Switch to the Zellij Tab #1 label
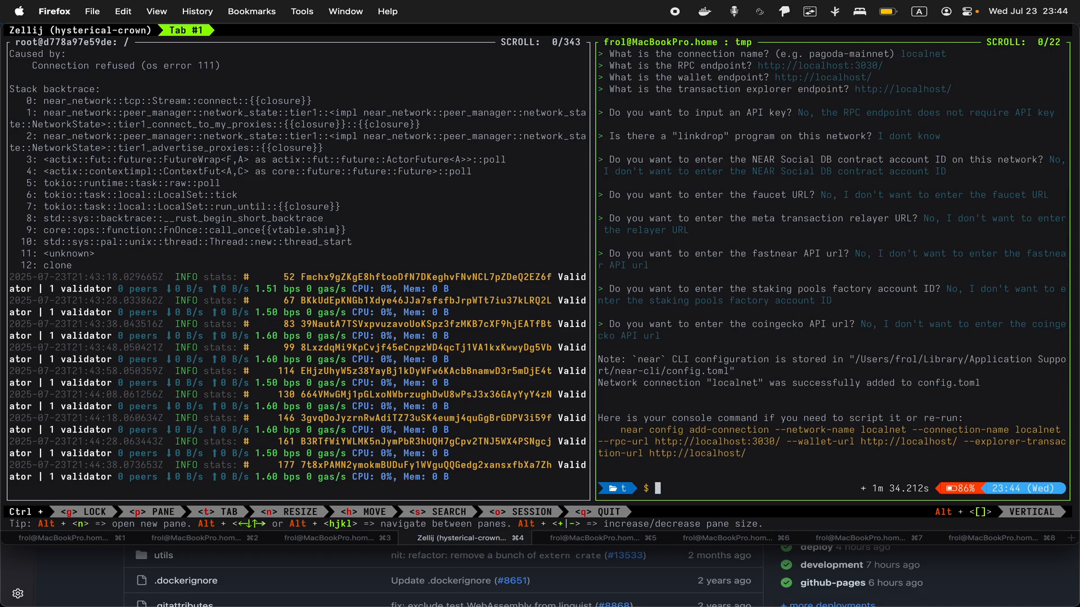1080x607 pixels. coord(186,30)
